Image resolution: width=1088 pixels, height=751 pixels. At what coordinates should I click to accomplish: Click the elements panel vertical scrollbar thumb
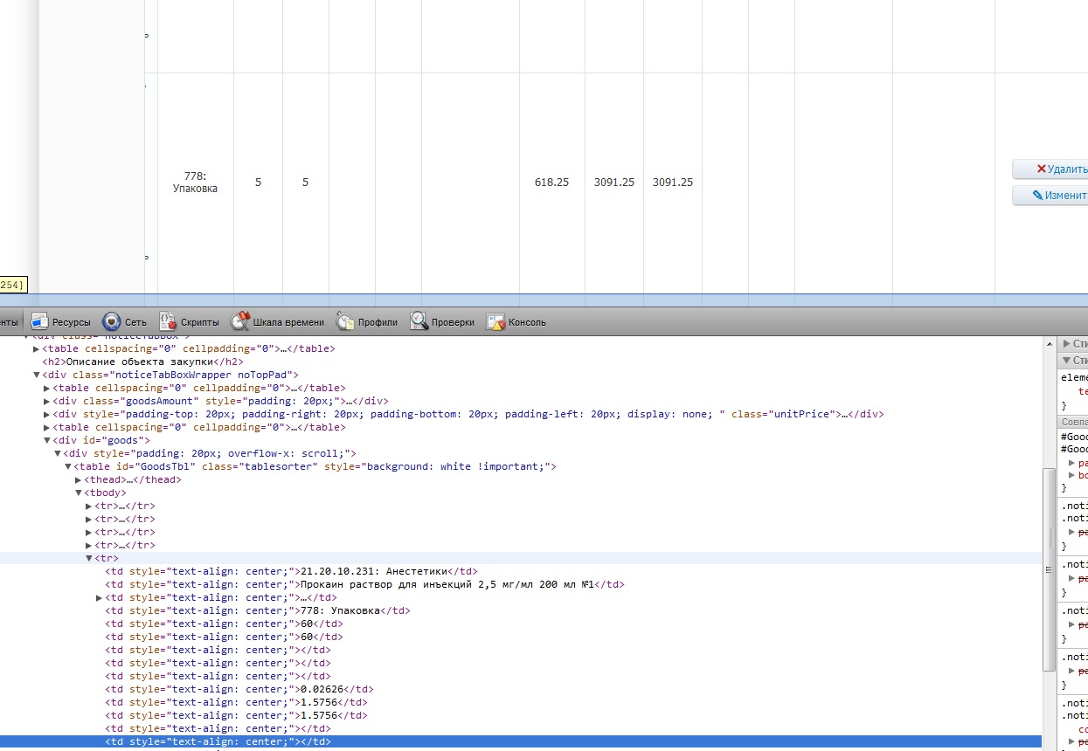coord(1050,569)
